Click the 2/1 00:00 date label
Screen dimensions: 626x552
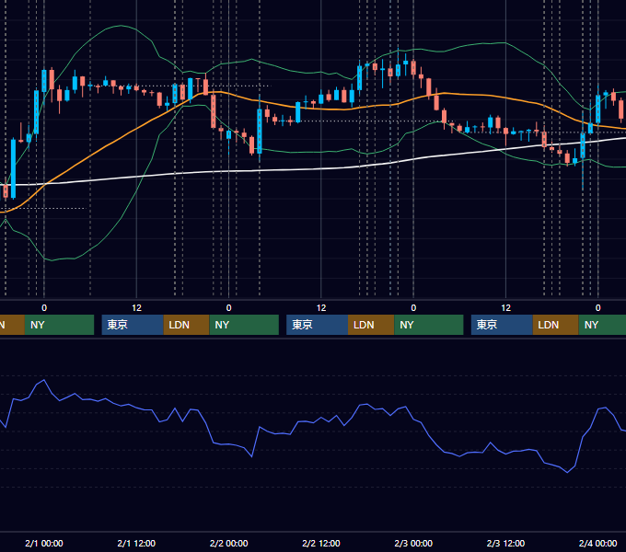[x=44, y=543]
